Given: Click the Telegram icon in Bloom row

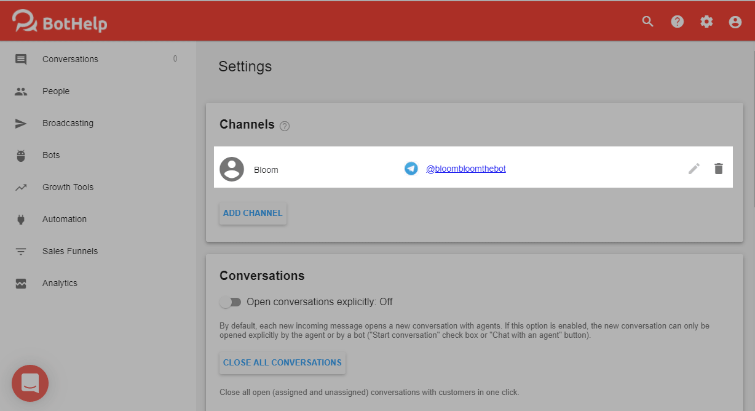Looking at the screenshot, I should (x=411, y=169).
